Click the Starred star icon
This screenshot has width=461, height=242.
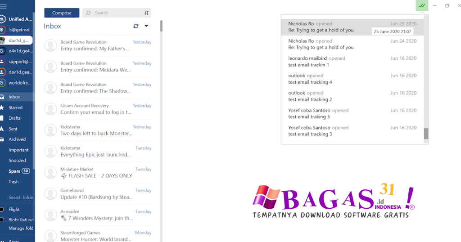[x=2, y=108]
